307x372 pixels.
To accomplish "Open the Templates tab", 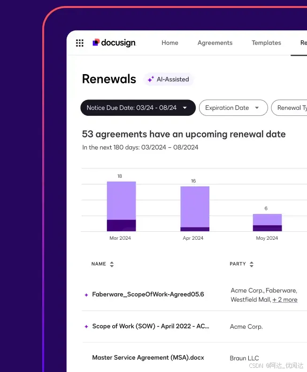I will [266, 43].
